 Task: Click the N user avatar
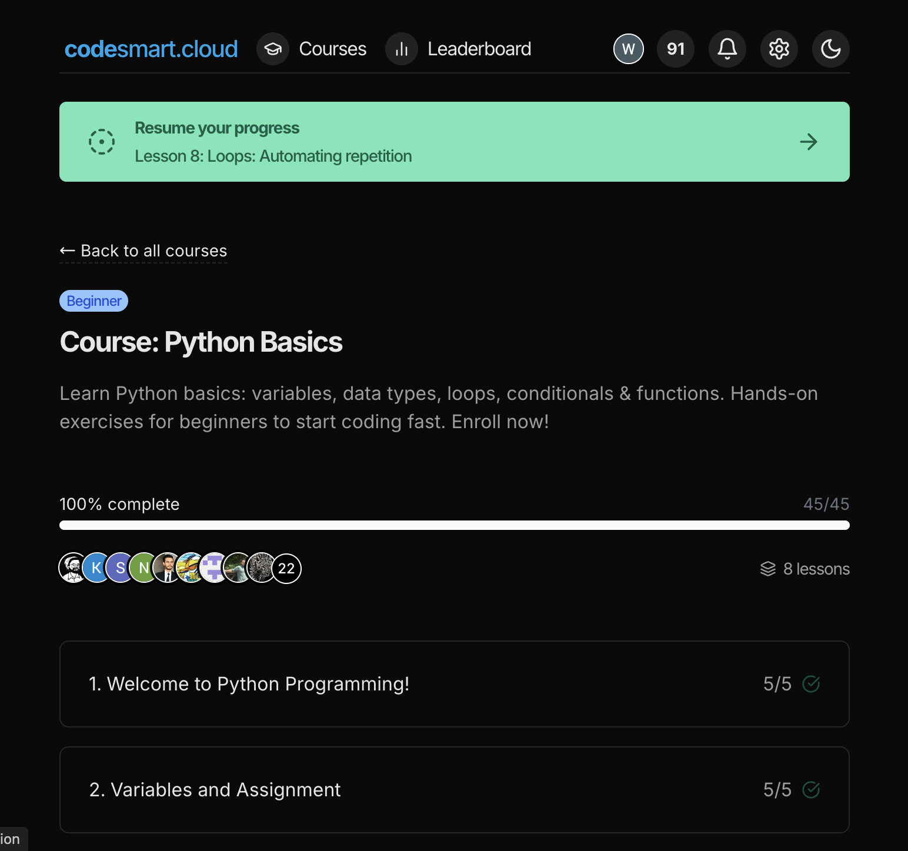click(x=144, y=568)
